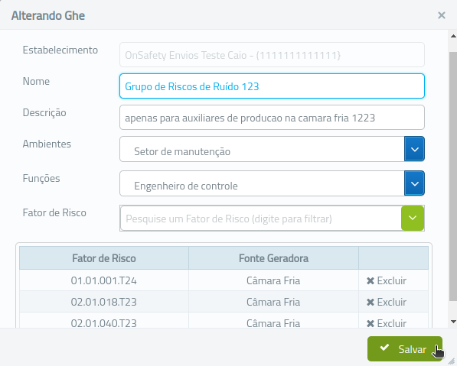This screenshot has height=366, width=457.
Task: Open the green Fator de Risco dropdown
Action: pos(413,218)
